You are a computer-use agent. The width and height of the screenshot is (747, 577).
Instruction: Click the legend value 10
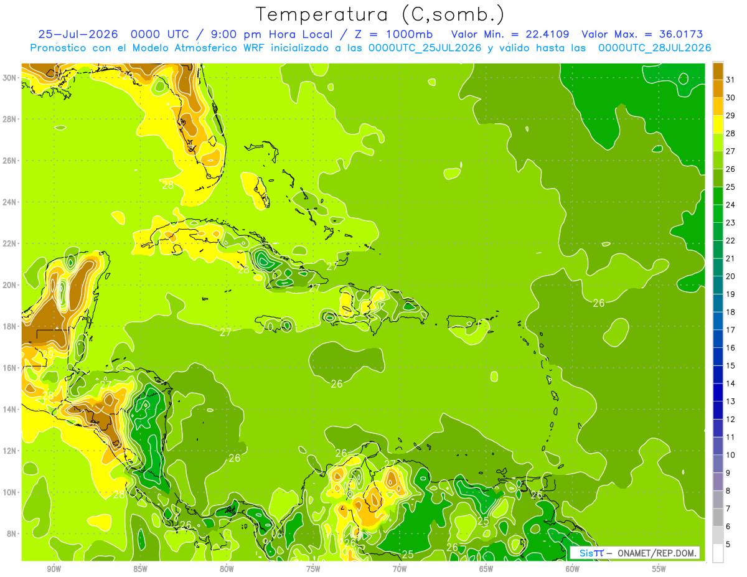pyautogui.click(x=731, y=455)
